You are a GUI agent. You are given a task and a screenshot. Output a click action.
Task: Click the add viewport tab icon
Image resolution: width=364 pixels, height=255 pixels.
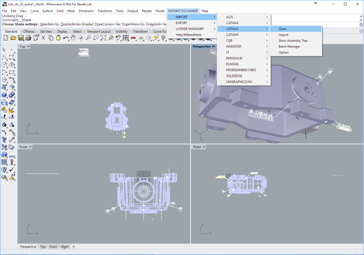click(73, 246)
